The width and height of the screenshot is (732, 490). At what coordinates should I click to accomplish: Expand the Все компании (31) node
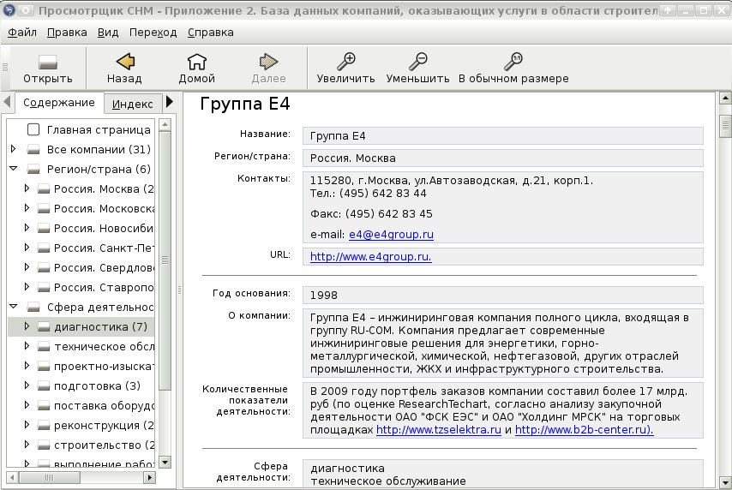click(x=13, y=149)
